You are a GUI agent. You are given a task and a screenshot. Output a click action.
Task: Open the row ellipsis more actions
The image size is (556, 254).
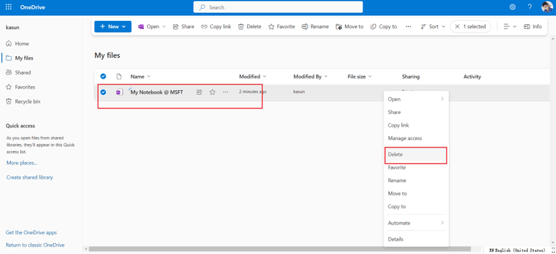(225, 92)
